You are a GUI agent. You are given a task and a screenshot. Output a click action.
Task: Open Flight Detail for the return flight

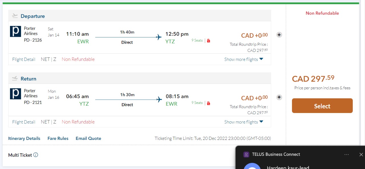(x=24, y=122)
